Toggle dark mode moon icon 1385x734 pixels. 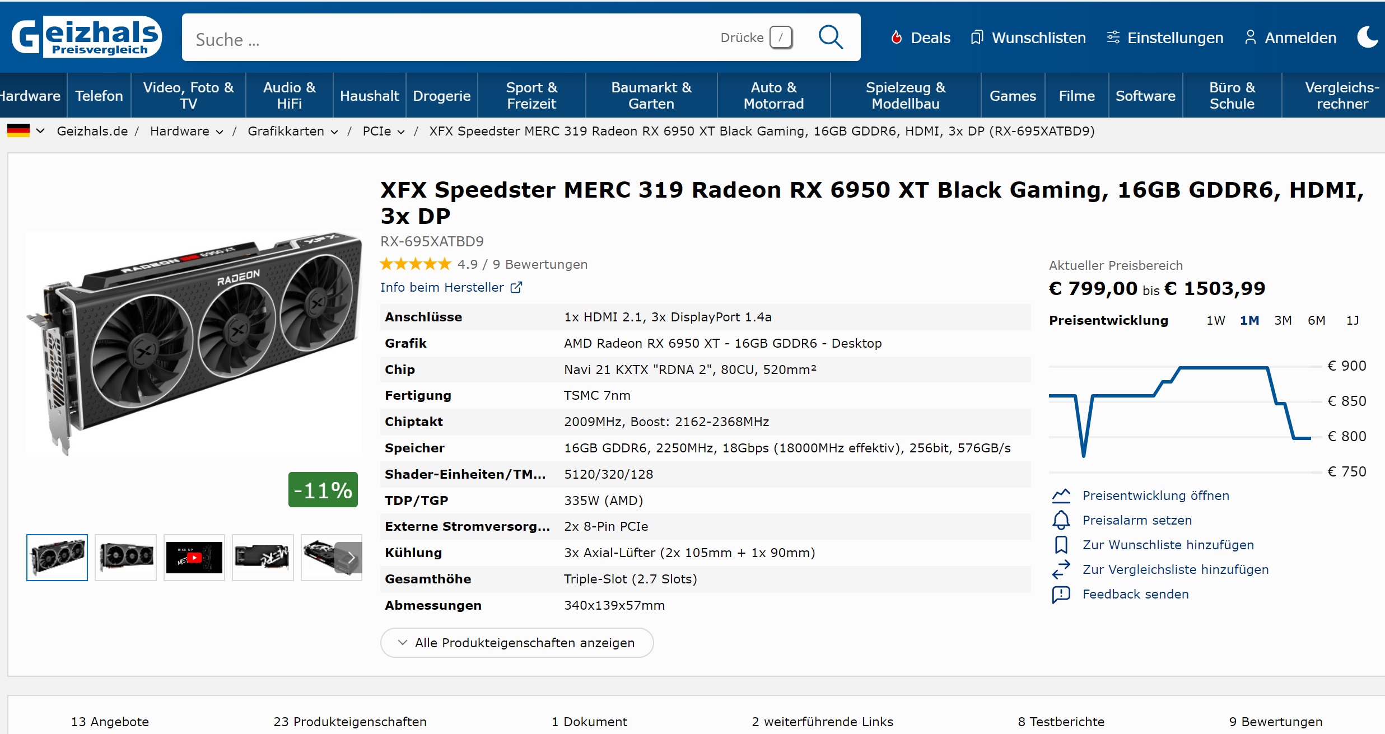[1367, 38]
